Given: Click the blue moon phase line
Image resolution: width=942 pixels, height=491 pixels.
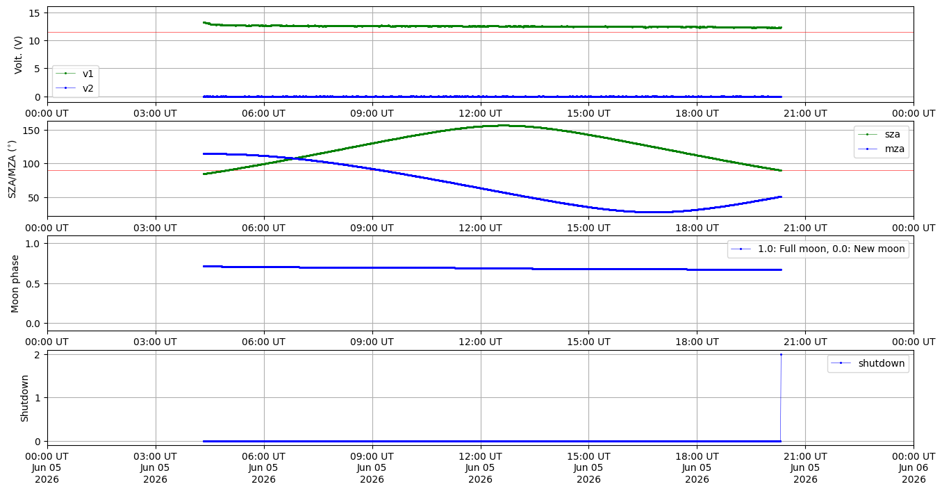Looking at the screenshot, I should coord(492,267).
